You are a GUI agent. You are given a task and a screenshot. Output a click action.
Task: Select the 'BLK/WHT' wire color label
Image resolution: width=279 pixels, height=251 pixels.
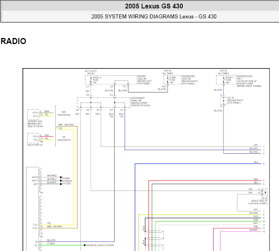(x=52, y=183)
